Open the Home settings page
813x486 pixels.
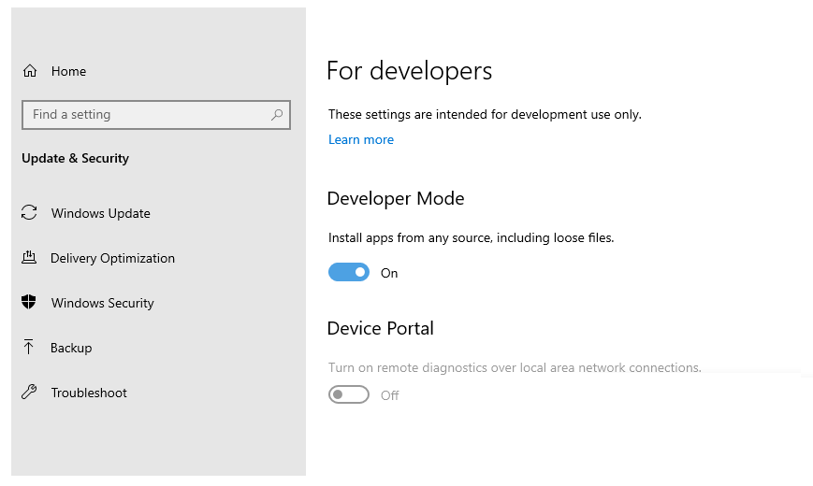(68, 72)
